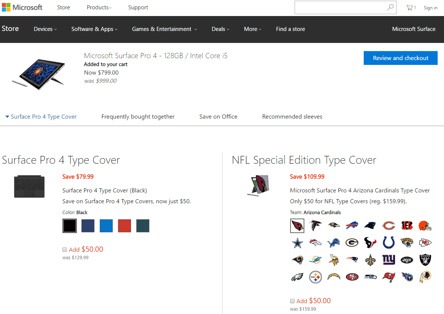Pick the Seattle Seahawks team logo
The width and height of the screenshot is (444, 314).
(370, 277)
